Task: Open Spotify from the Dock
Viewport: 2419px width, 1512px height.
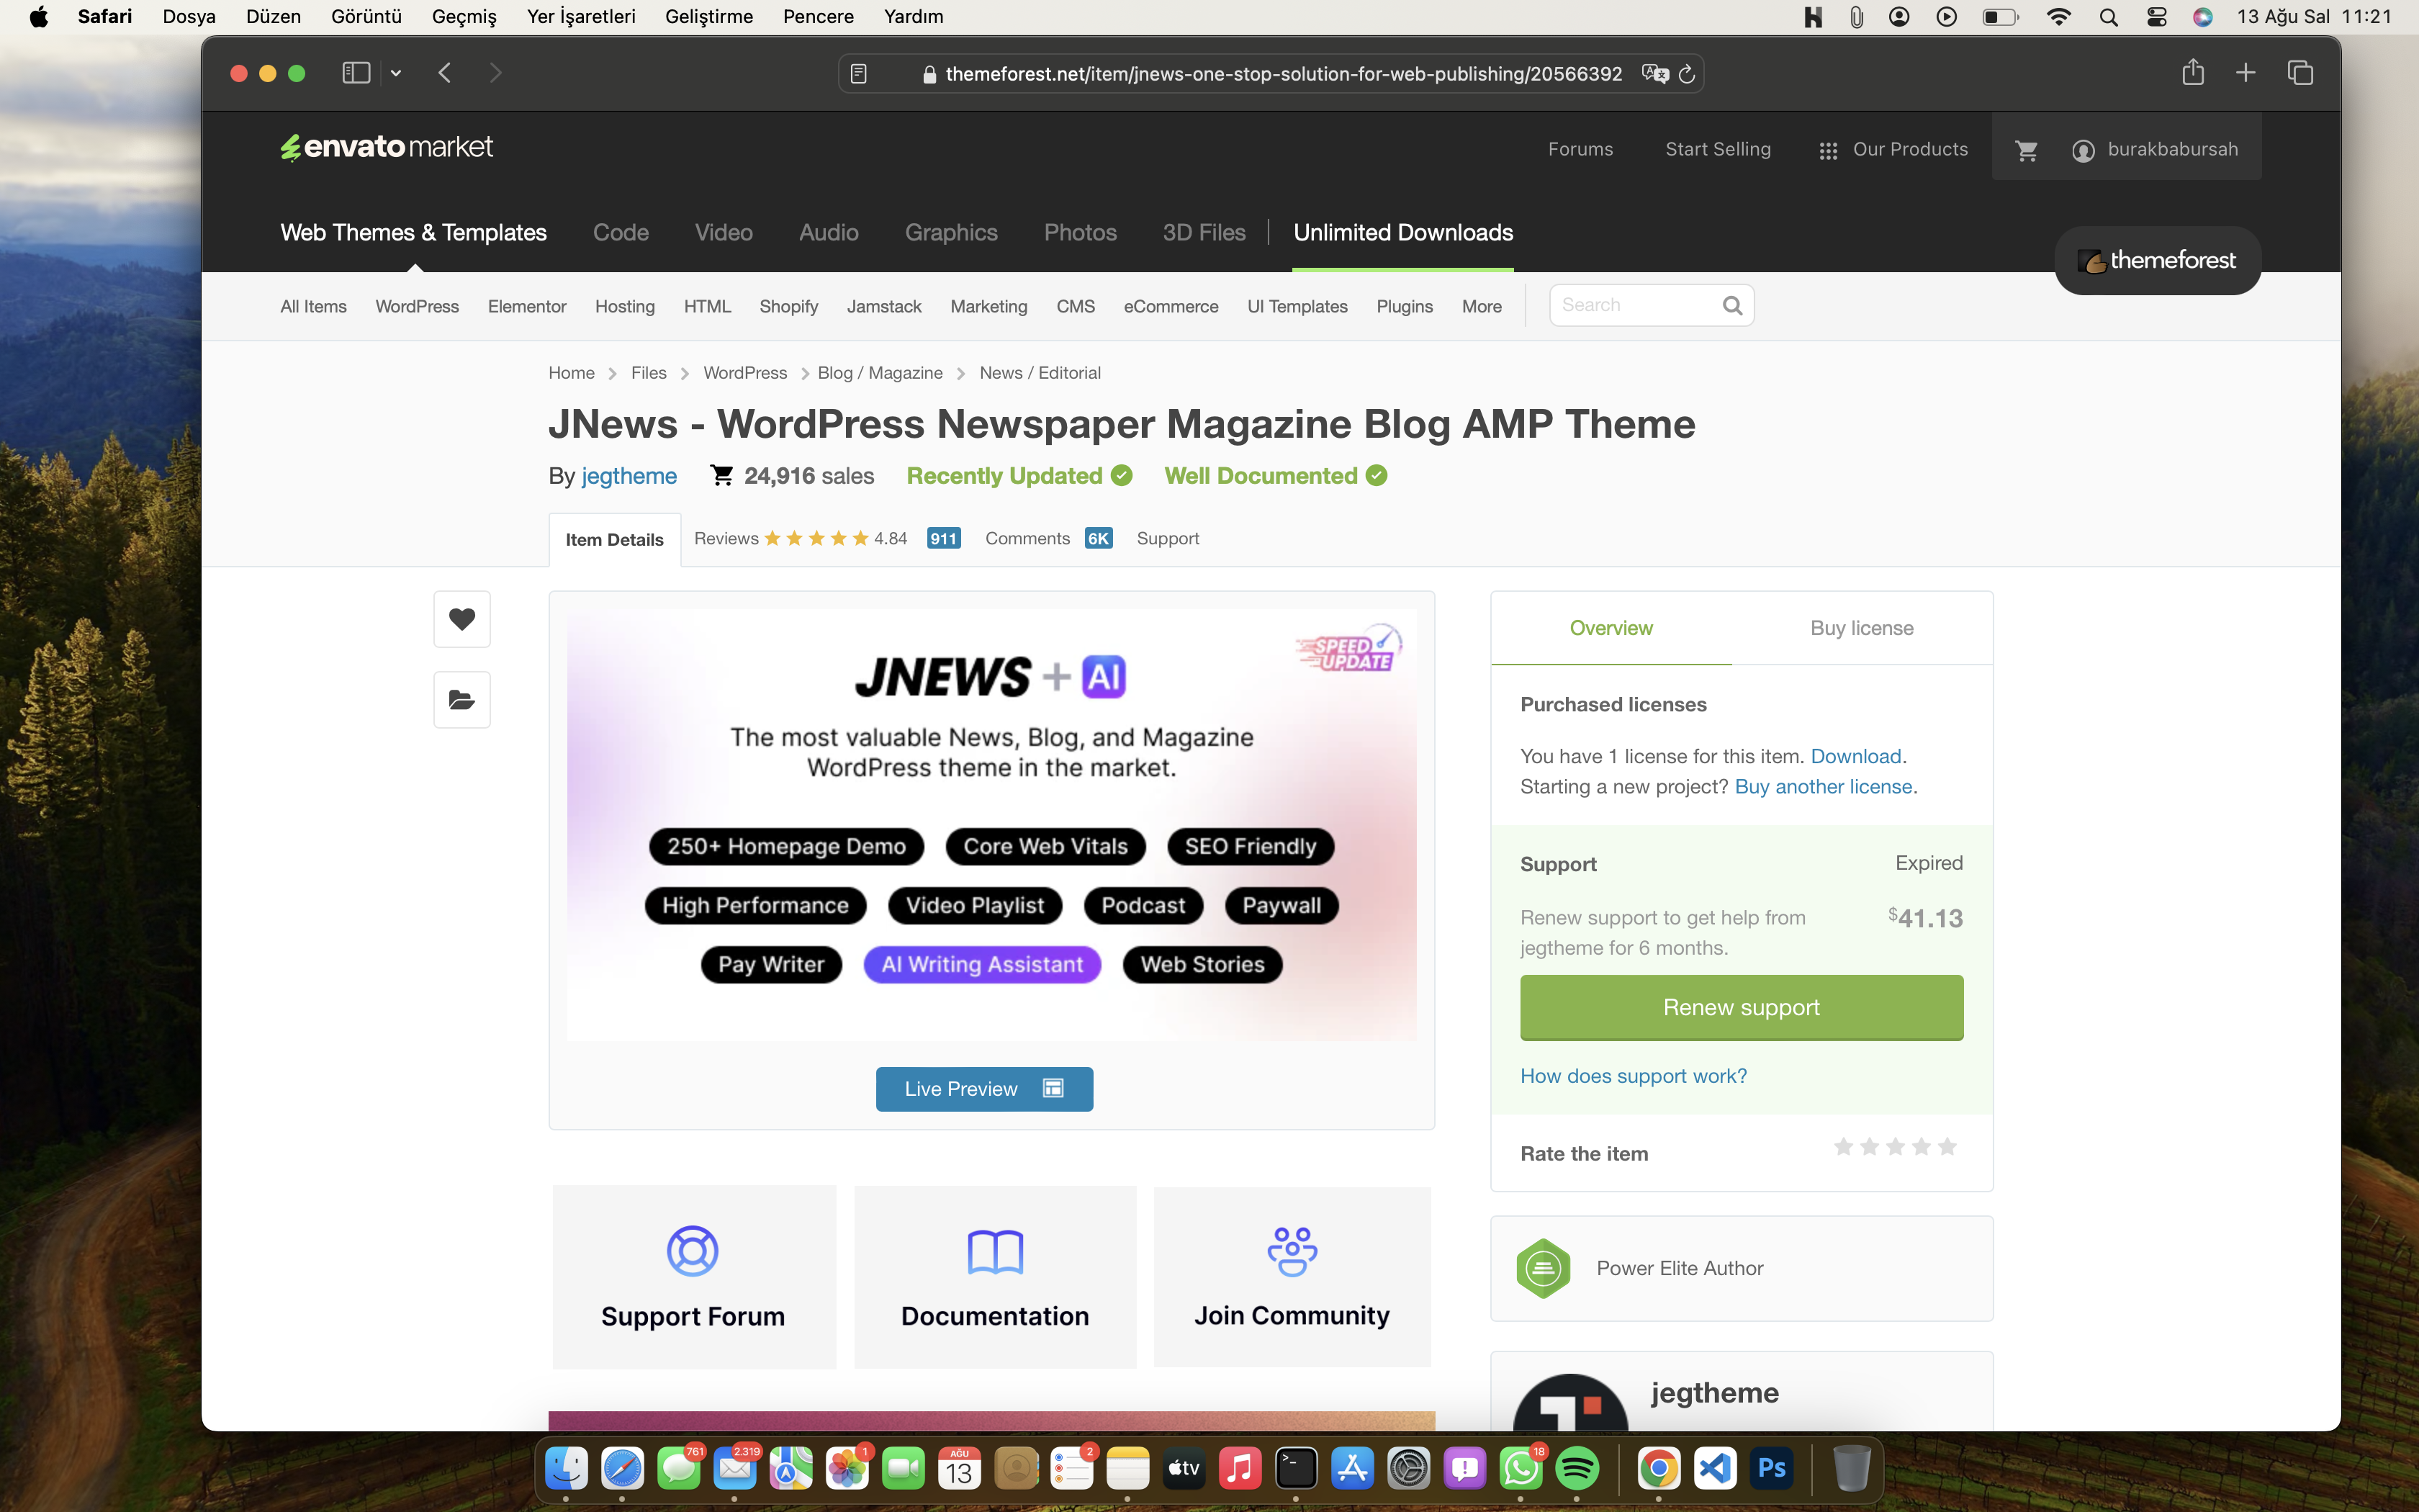Action: click(1577, 1468)
